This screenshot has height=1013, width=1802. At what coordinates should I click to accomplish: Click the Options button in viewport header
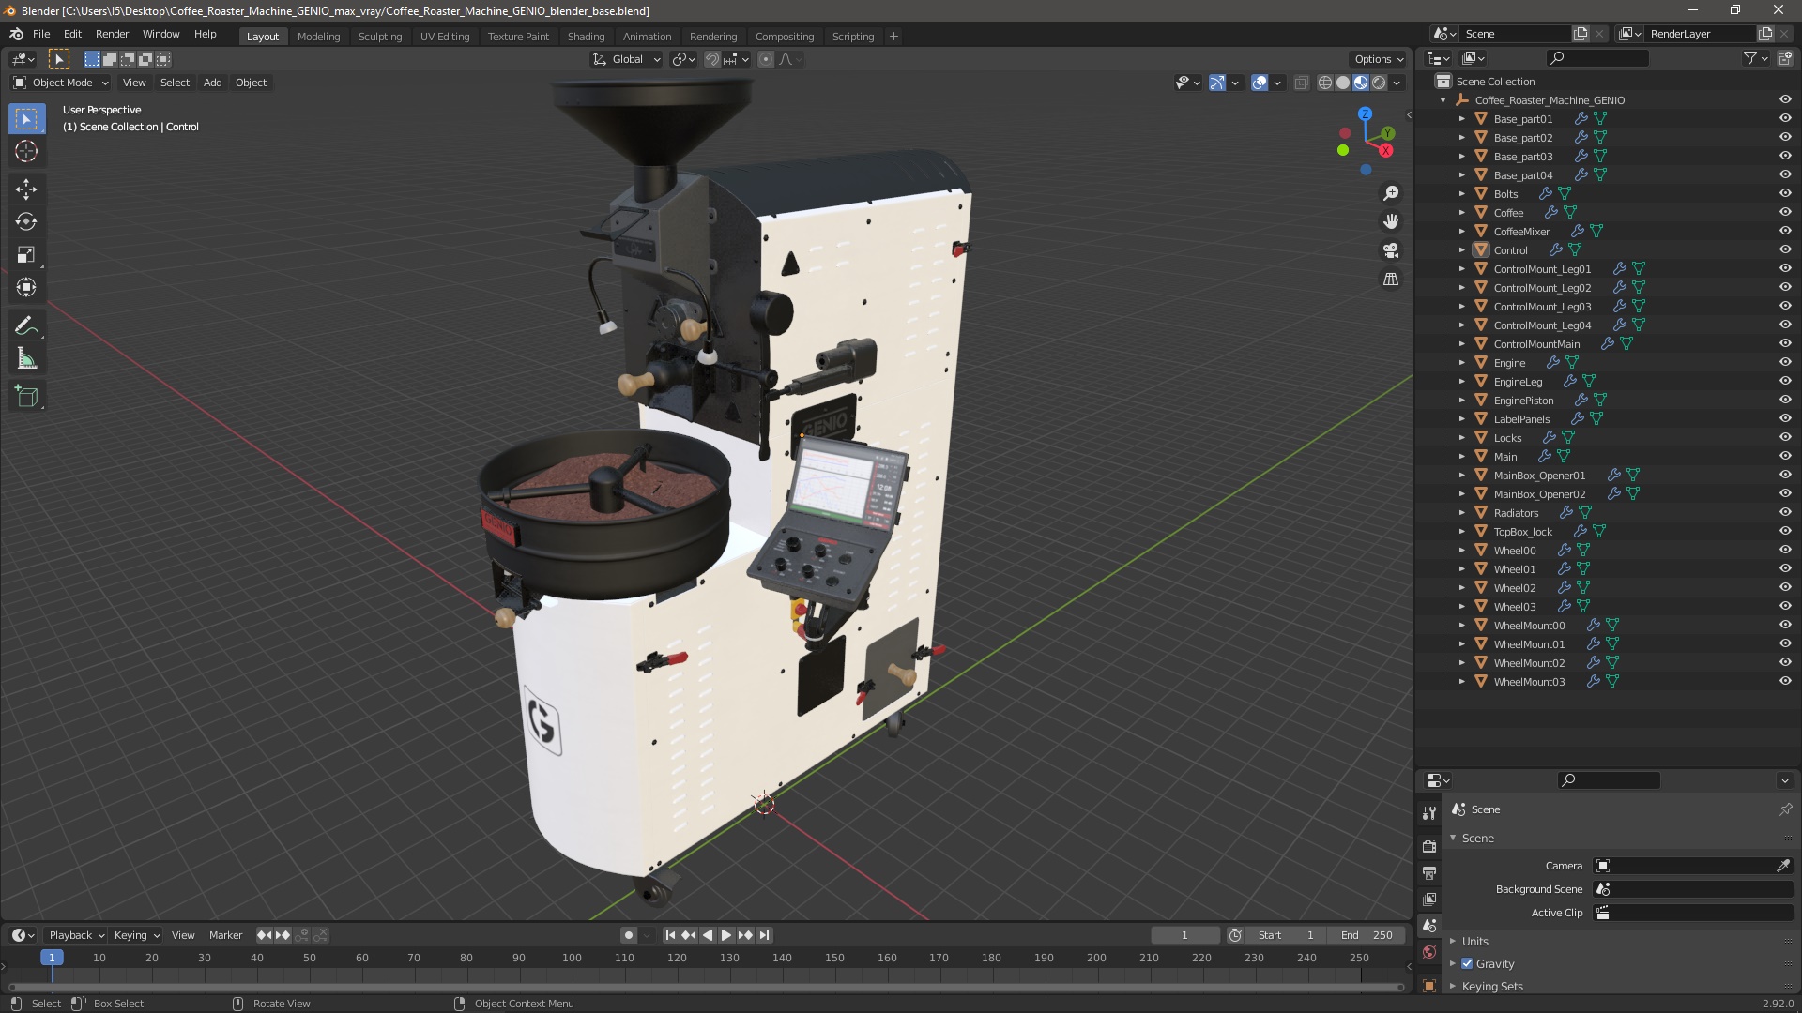coord(1378,59)
